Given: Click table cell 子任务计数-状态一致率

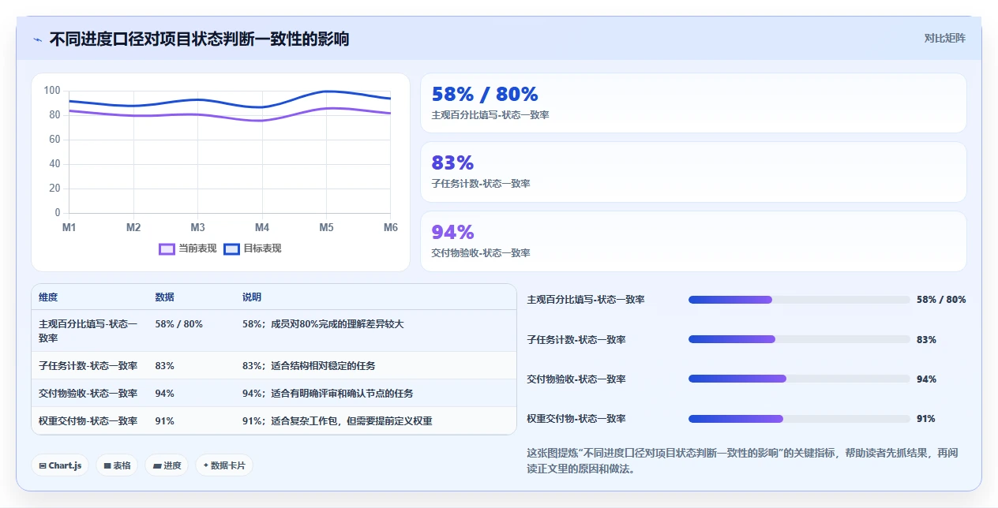Looking at the screenshot, I should point(88,366).
